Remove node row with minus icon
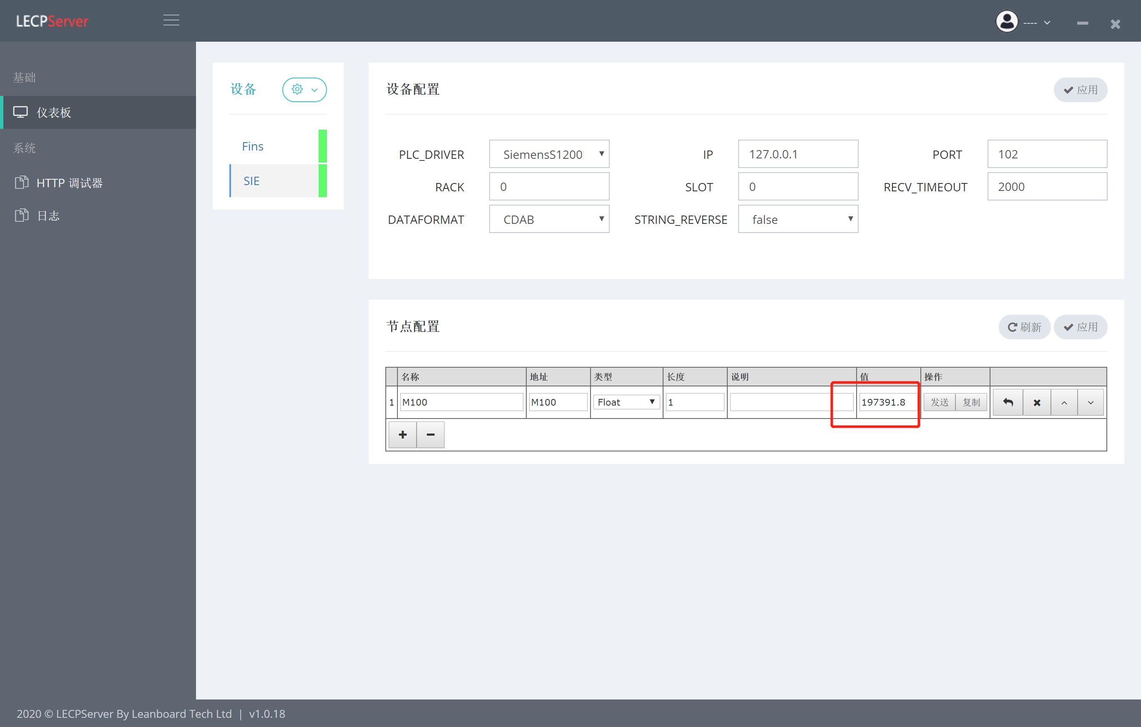 430,434
